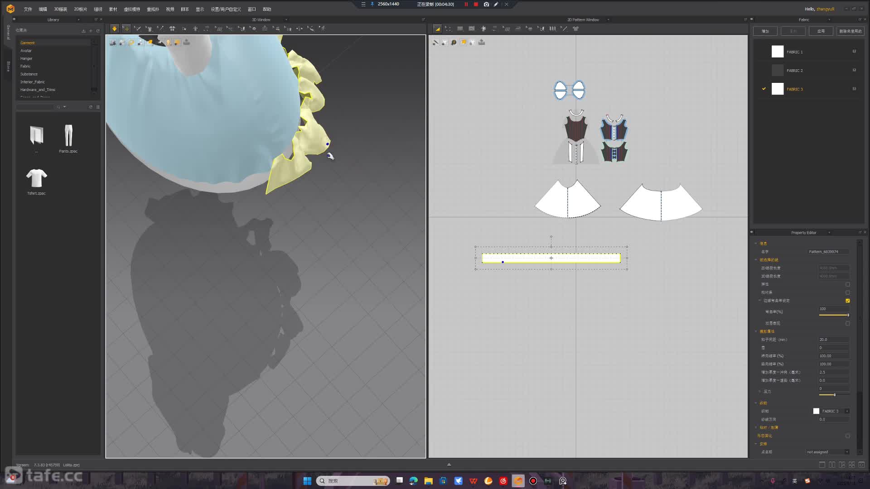870x489 pixels.
Task: Click the 应用 apply button
Action: point(821,31)
